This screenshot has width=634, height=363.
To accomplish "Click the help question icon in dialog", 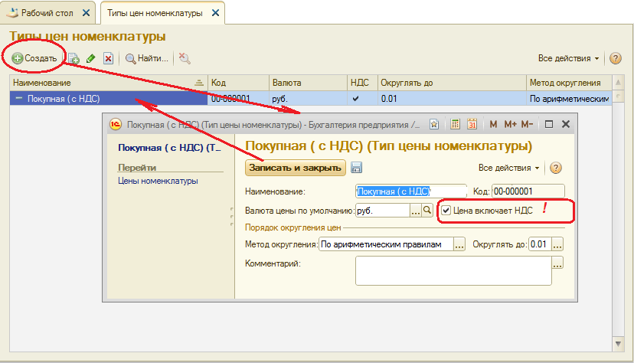I will click(x=556, y=168).
